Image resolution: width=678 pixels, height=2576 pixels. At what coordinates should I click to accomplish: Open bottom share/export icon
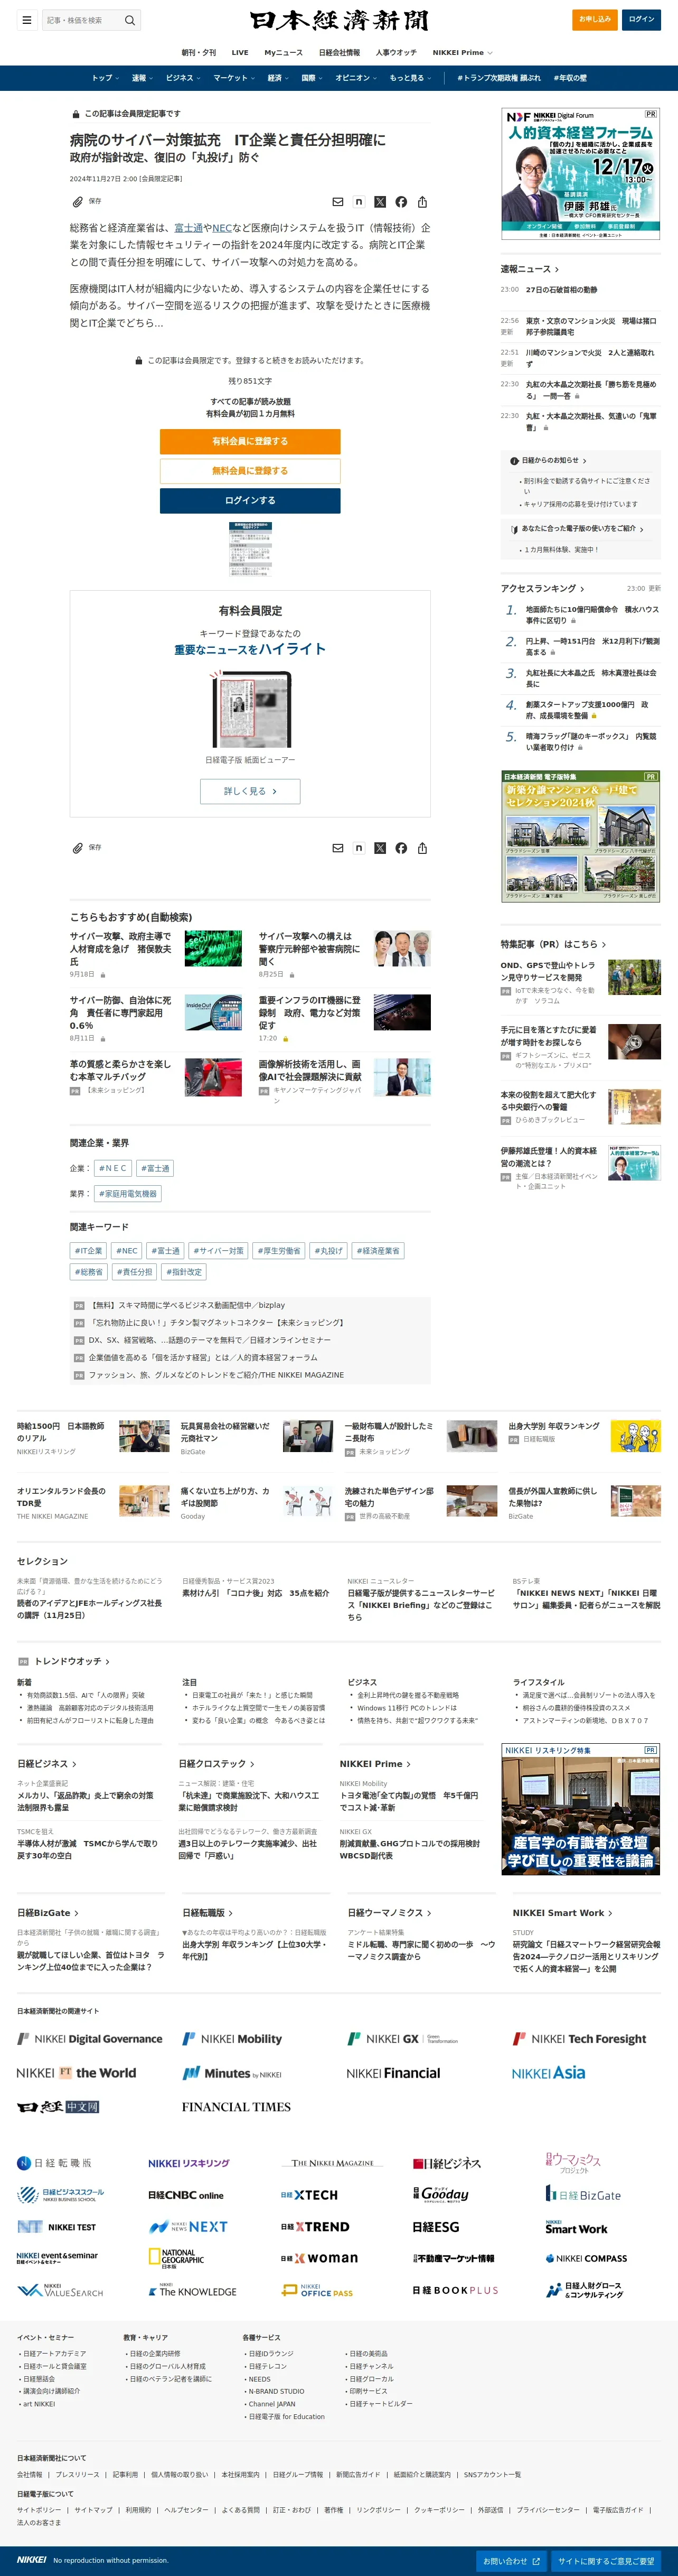click(x=422, y=848)
